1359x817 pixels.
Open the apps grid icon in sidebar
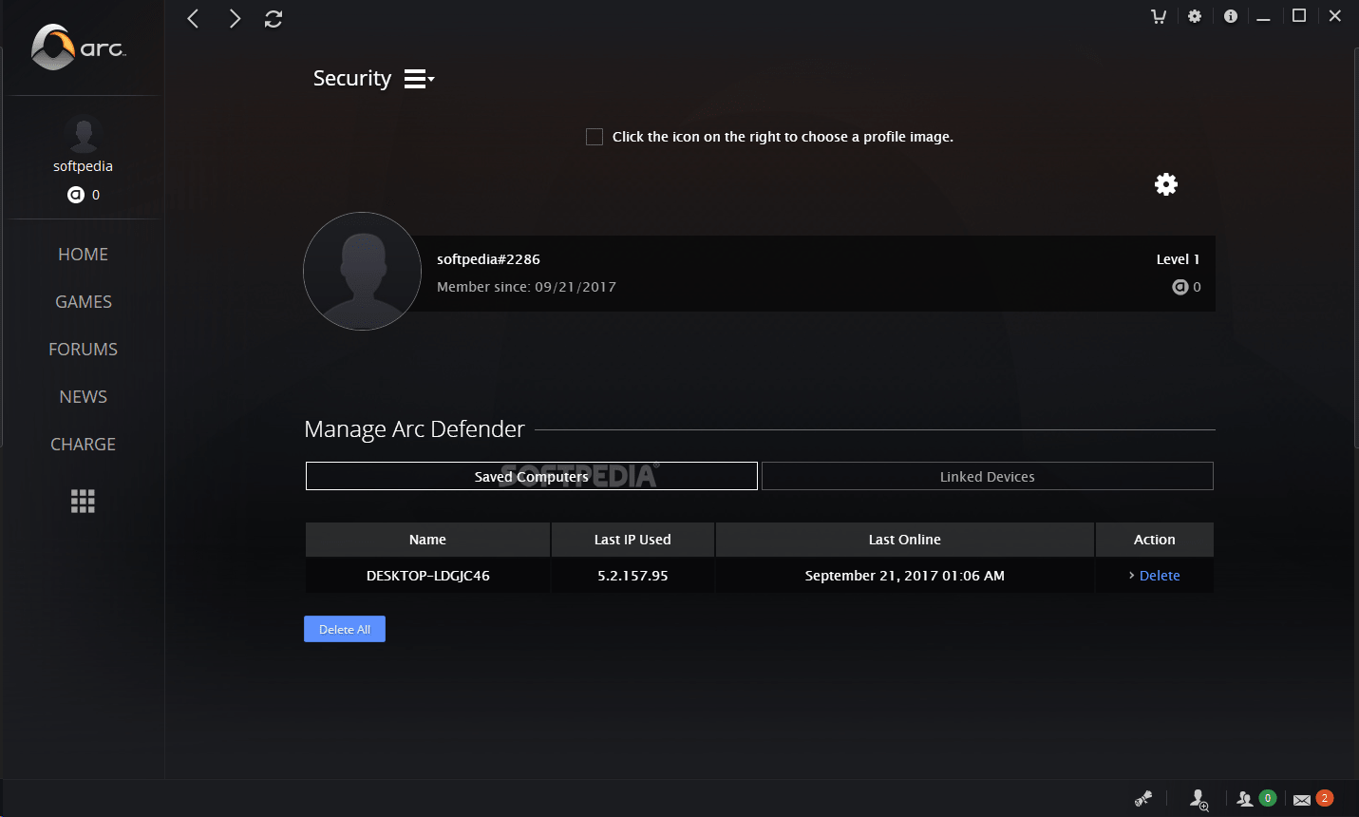[83, 502]
